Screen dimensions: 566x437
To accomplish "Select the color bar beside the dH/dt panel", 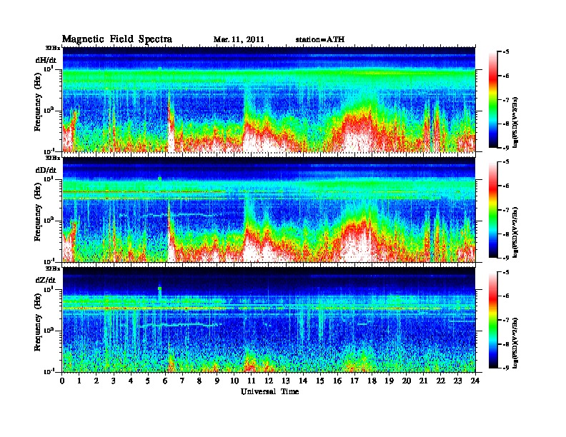I will pos(493,100).
